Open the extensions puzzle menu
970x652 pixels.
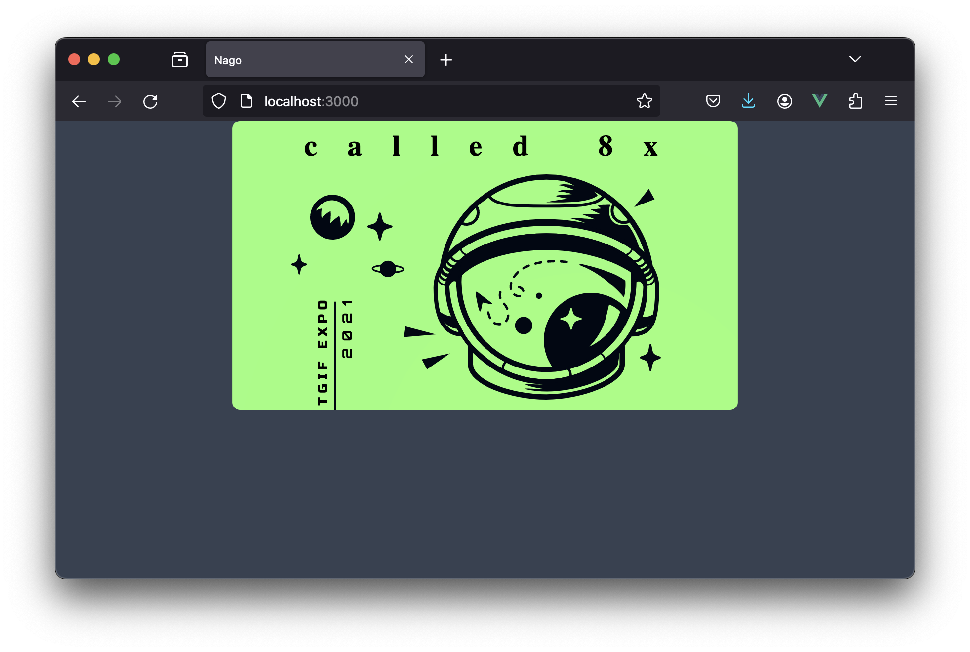pyautogui.click(x=855, y=101)
